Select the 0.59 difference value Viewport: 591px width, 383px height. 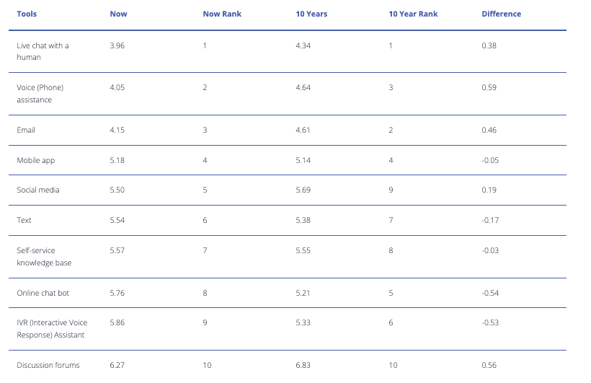pos(489,87)
